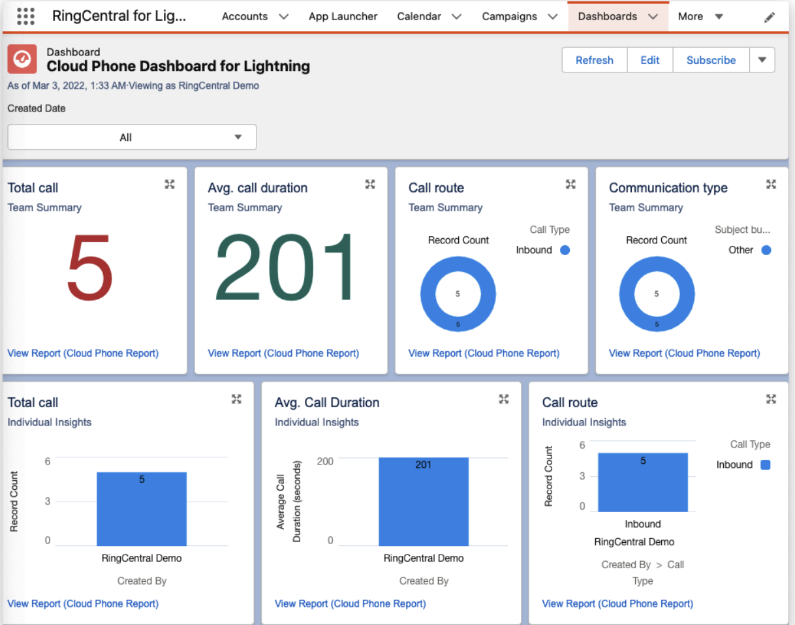Click the red 5 Total call metric
This screenshot has width=795, height=625.
(90, 268)
